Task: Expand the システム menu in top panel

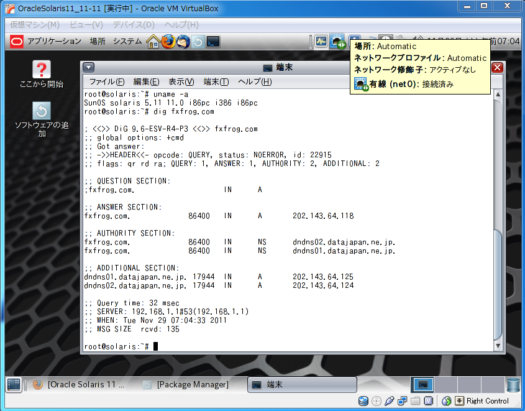Action: 127,41
